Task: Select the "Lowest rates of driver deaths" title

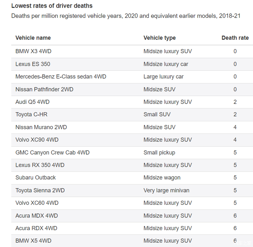Action: click(52, 6)
